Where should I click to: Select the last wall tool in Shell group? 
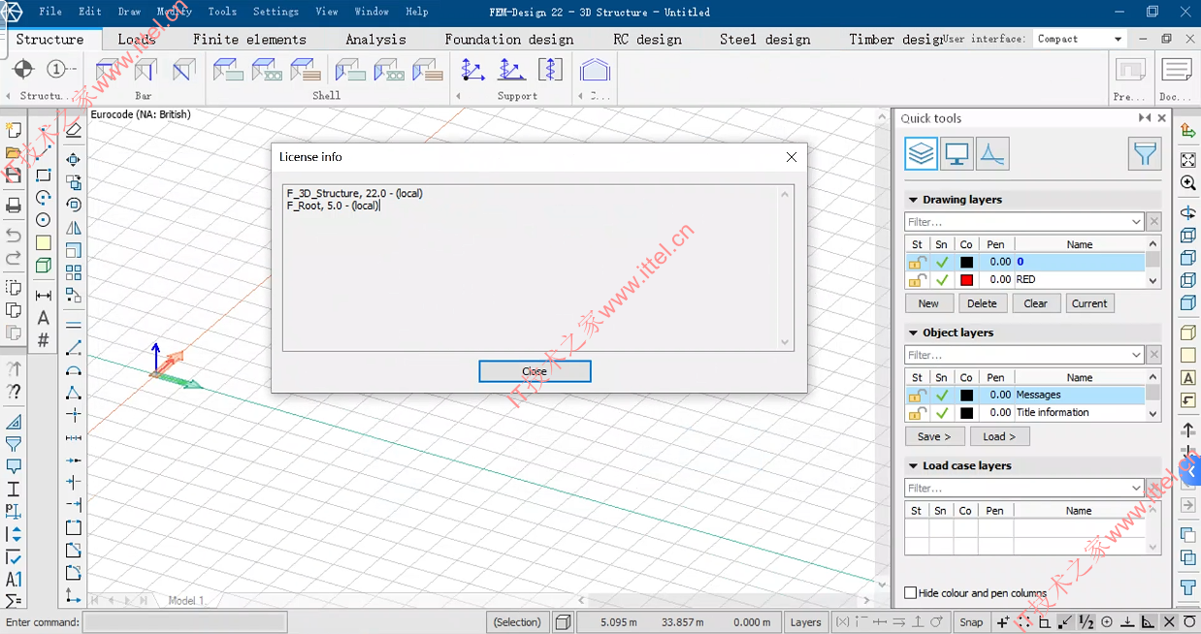click(428, 71)
